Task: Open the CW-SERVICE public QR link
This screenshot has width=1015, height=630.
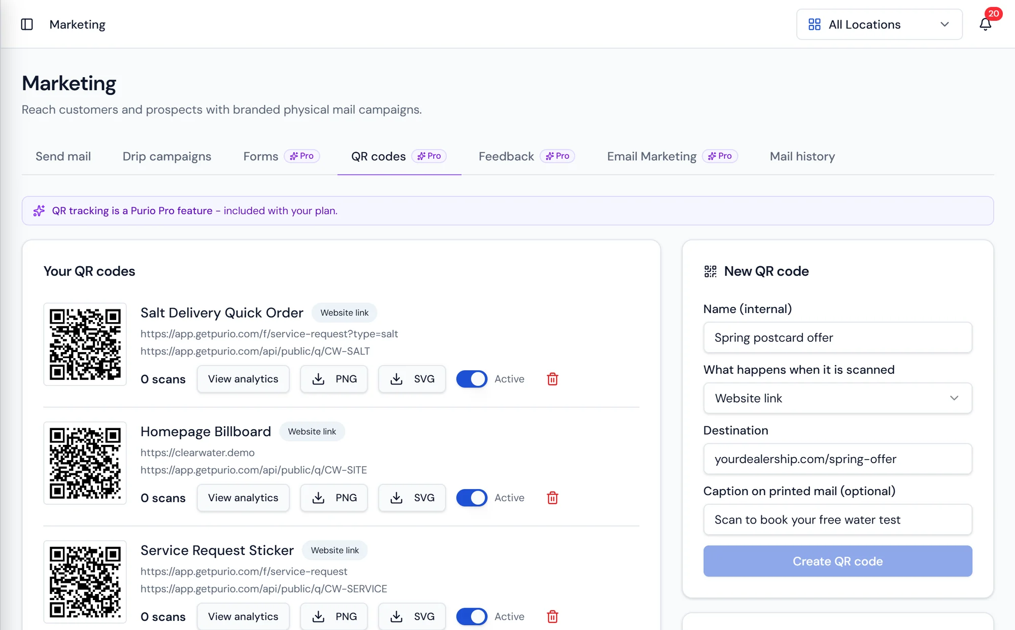Action: click(x=264, y=588)
